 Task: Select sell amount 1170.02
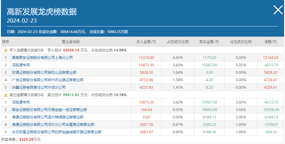point(209,58)
